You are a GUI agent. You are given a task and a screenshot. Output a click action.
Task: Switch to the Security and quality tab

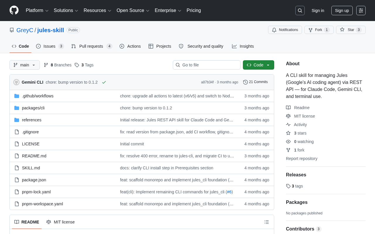tap(201, 46)
